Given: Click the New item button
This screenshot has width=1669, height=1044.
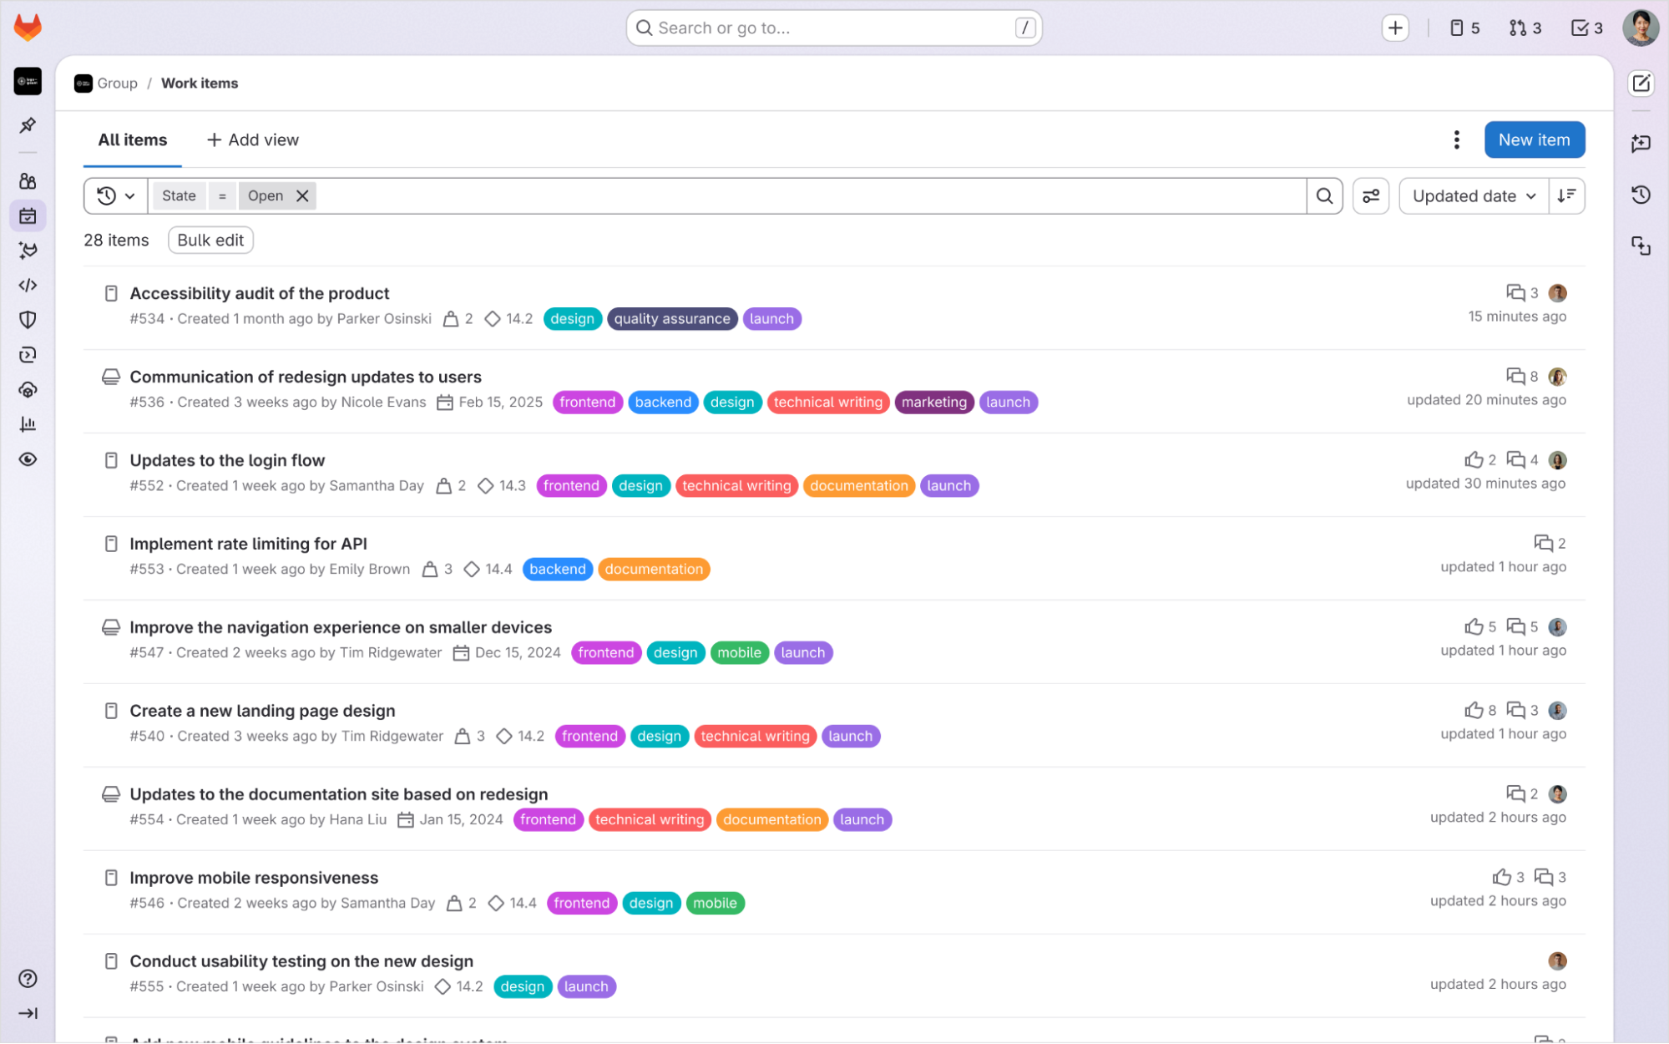Looking at the screenshot, I should pyautogui.click(x=1534, y=140).
